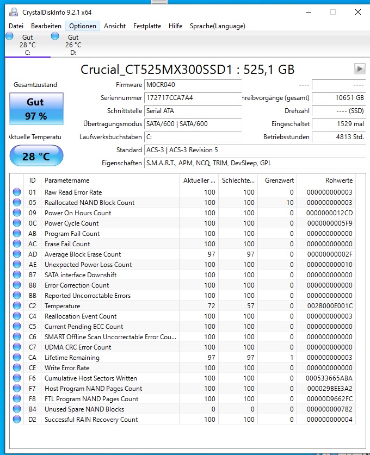Click the Laufwerksbuchstaben field
The height and width of the screenshot is (455, 370).
coord(193,137)
